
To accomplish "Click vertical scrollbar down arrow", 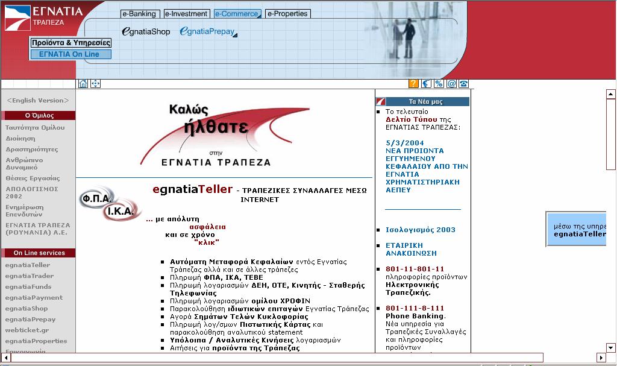I will [611, 347].
